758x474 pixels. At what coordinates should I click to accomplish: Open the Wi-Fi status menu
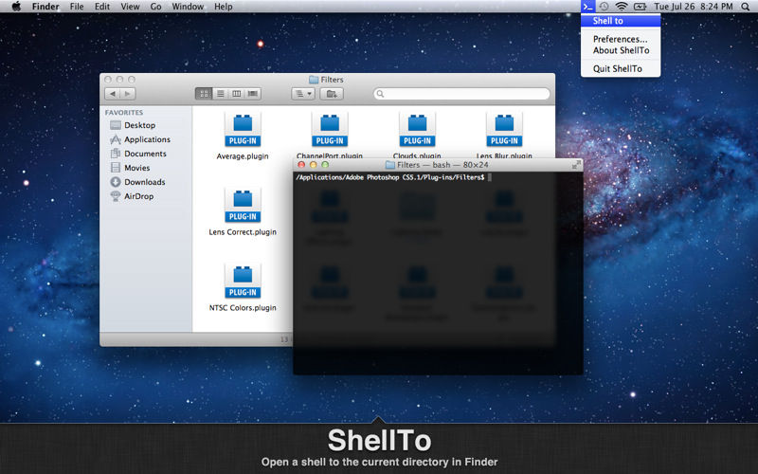(x=622, y=7)
